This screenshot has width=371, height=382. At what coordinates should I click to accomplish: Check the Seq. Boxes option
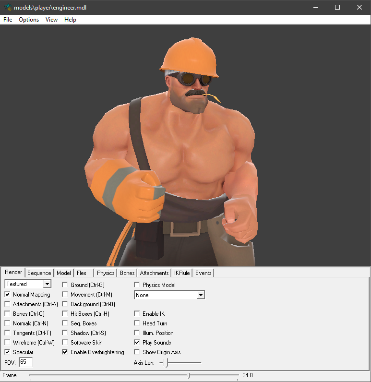(65, 323)
